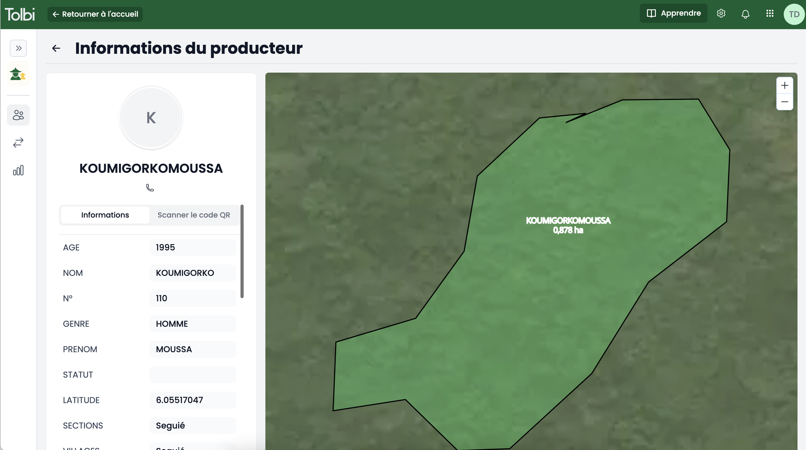Zoom in on the map
Image resolution: width=806 pixels, height=450 pixels.
point(785,86)
